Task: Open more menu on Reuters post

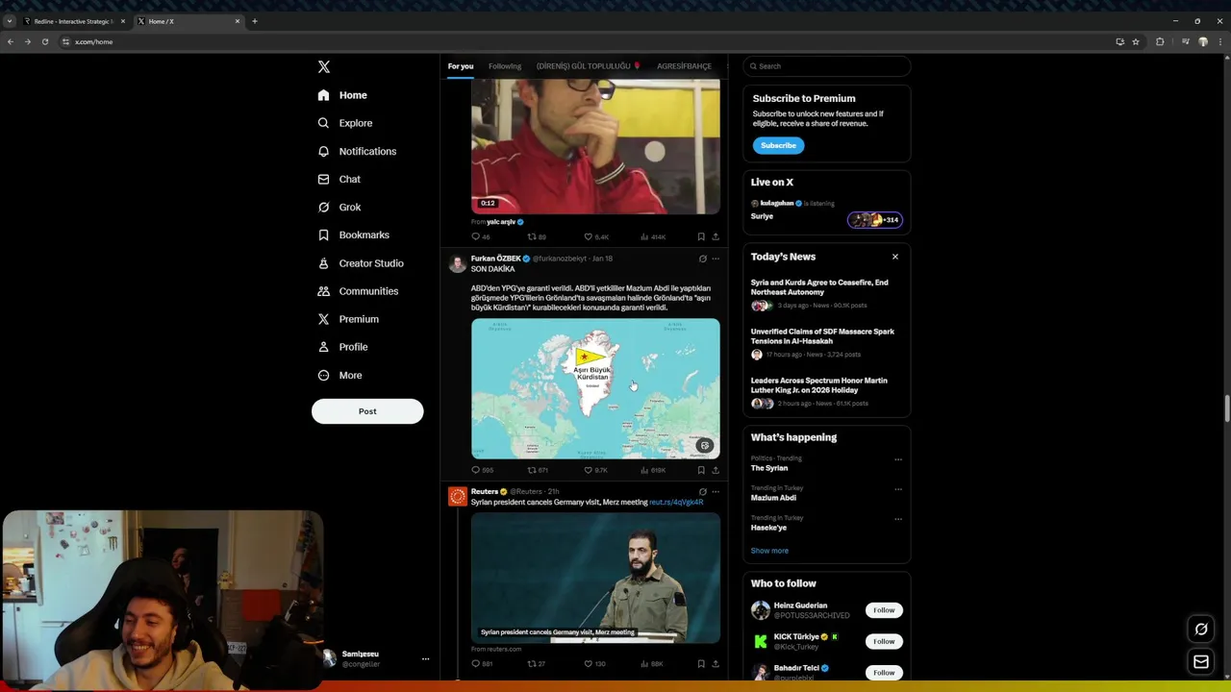Action: coord(716,491)
